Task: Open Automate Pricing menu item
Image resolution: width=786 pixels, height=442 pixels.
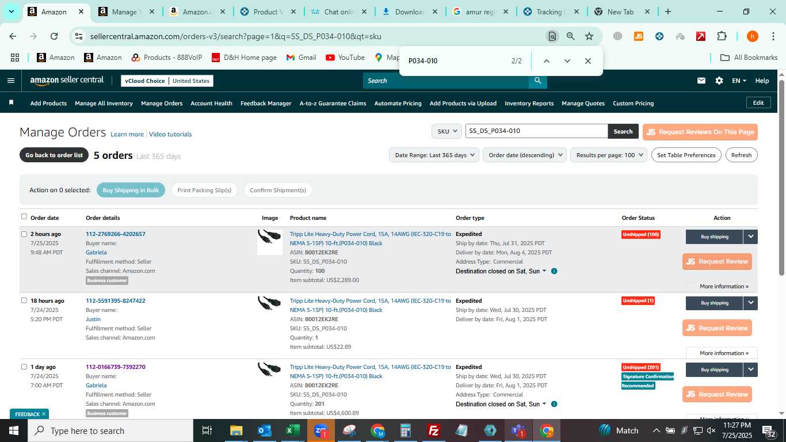Action: 398,104
